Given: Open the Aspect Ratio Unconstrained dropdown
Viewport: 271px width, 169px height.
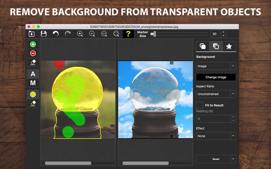Looking at the screenshot, I should 216,94.
